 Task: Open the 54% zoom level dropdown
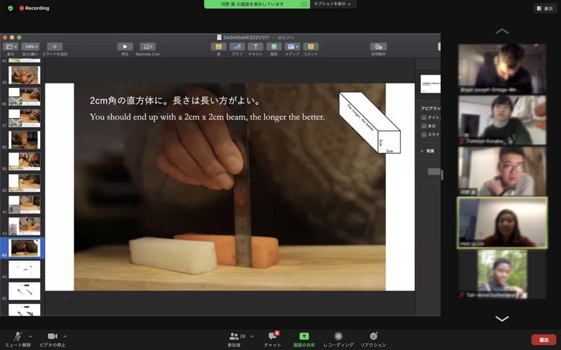31,47
